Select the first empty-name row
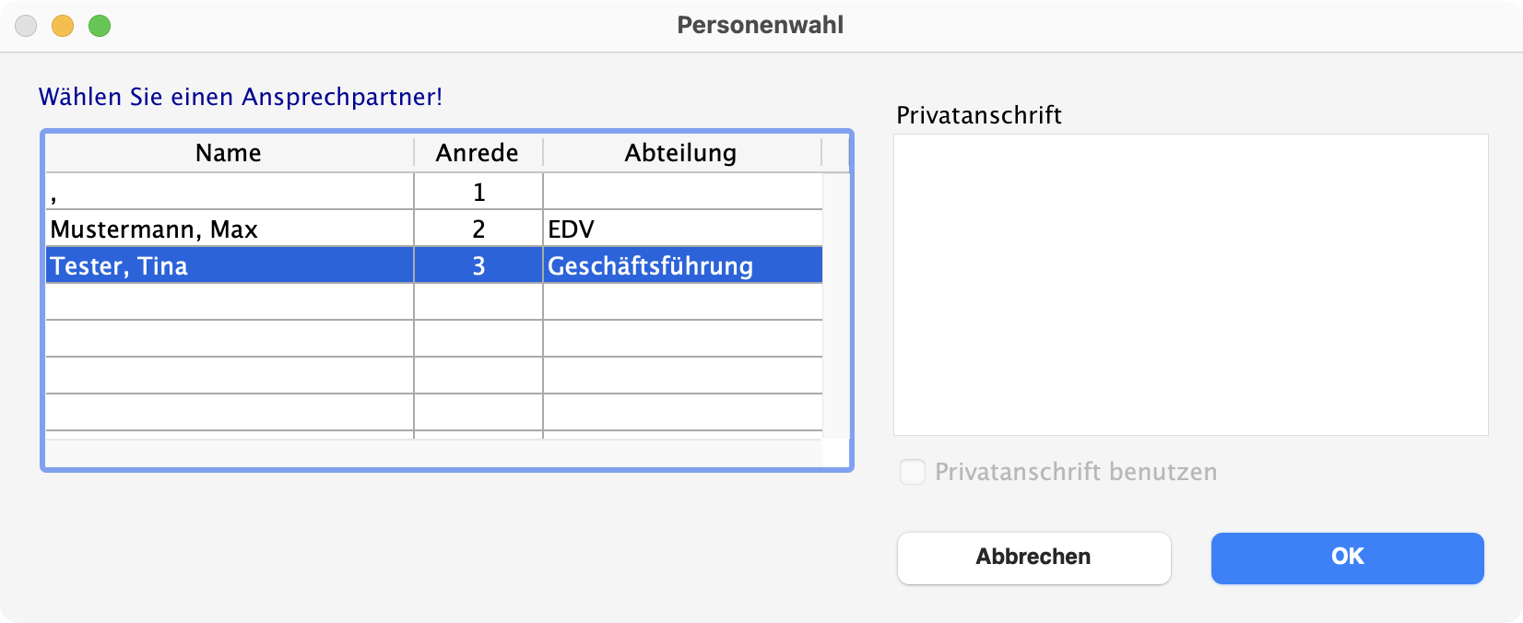 [229, 193]
